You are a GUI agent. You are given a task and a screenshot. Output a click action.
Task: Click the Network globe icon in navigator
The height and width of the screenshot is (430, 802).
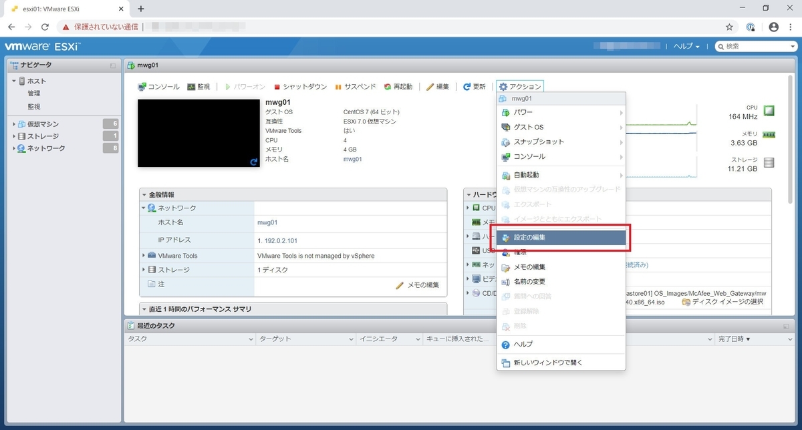pos(21,148)
